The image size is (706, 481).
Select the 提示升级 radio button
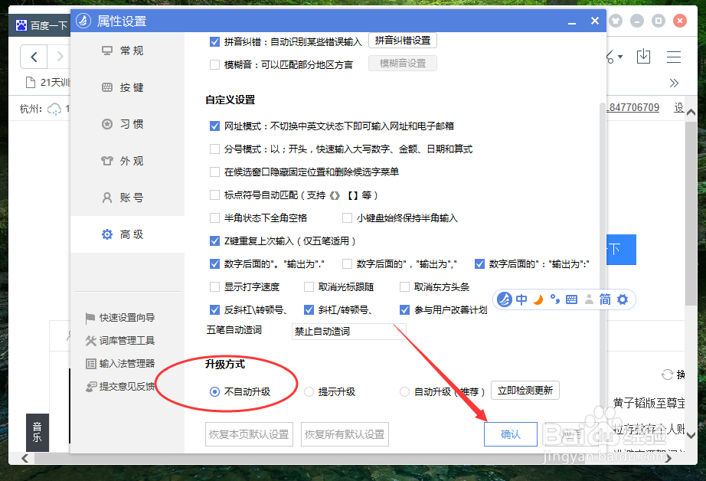pos(309,391)
